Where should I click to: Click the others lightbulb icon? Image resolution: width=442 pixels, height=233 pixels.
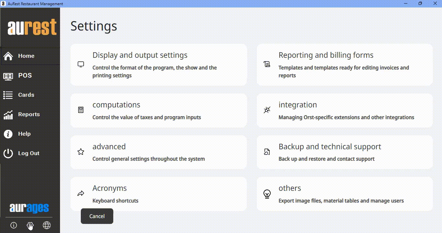pos(267,194)
